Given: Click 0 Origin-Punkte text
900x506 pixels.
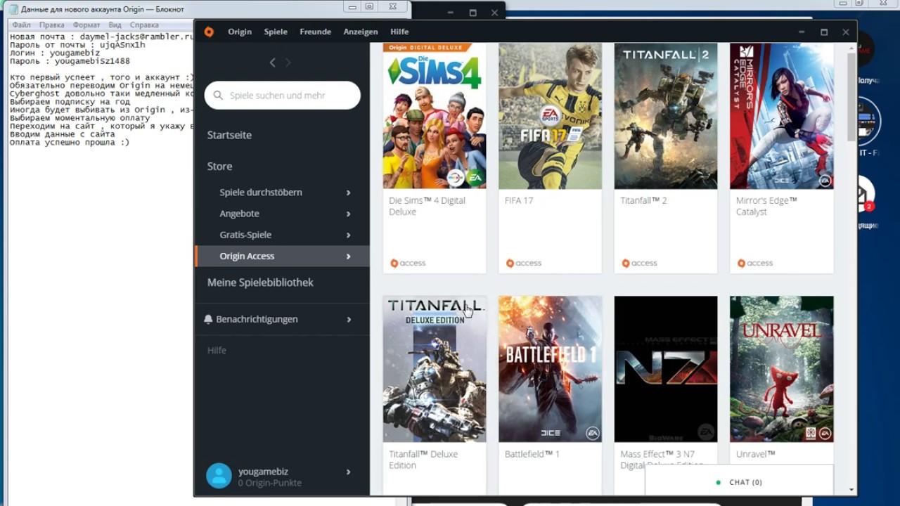Looking at the screenshot, I should (270, 483).
